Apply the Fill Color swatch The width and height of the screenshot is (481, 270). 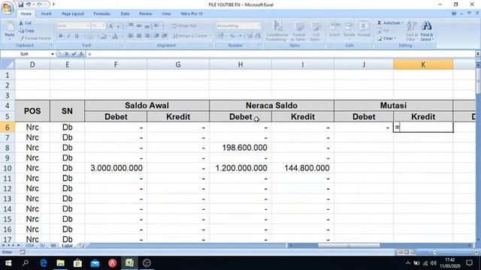104,36
